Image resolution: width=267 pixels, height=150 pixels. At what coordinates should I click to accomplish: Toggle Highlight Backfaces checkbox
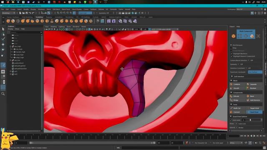click(232, 54)
